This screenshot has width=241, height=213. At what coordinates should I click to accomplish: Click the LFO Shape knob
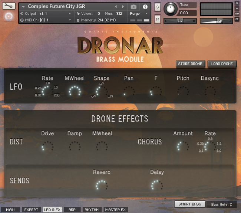pyautogui.click(x=102, y=91)
